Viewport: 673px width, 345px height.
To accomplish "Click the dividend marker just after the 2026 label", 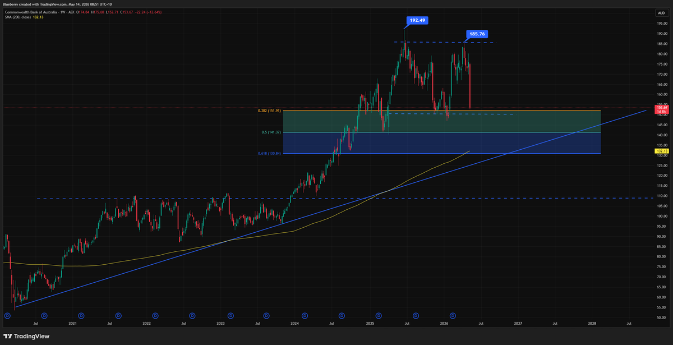I will pyautogui.click(x=453, y=316).
